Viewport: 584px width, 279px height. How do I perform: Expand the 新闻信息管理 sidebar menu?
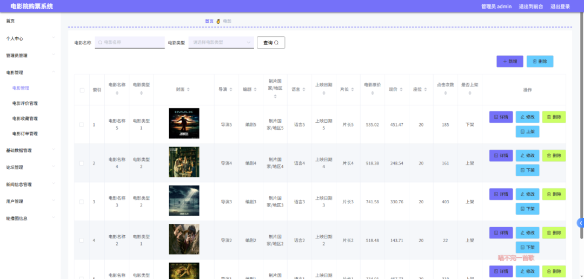[x=30, y=184]
